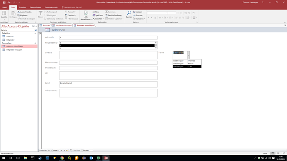Click the Mitglieder ID list scrollbar down arrow
Image resolution: width=287 pixels, height=161 pixels.
point(156,48)
